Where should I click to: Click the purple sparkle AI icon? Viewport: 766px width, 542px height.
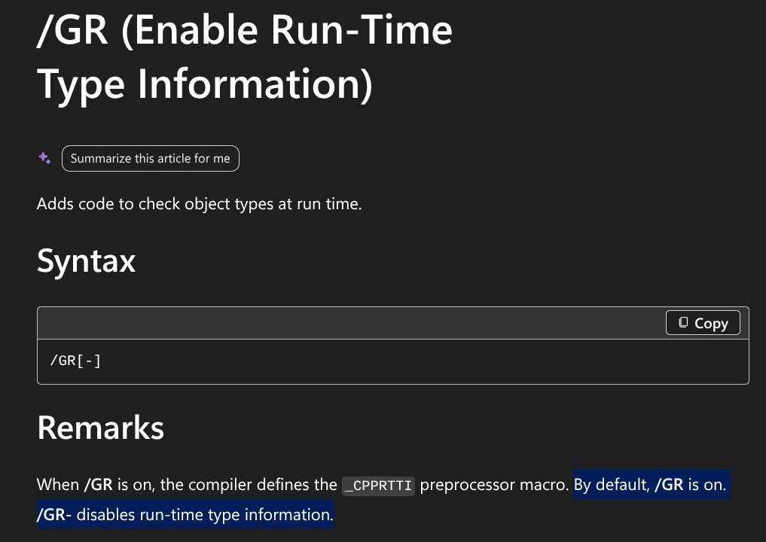click(44, 158)
